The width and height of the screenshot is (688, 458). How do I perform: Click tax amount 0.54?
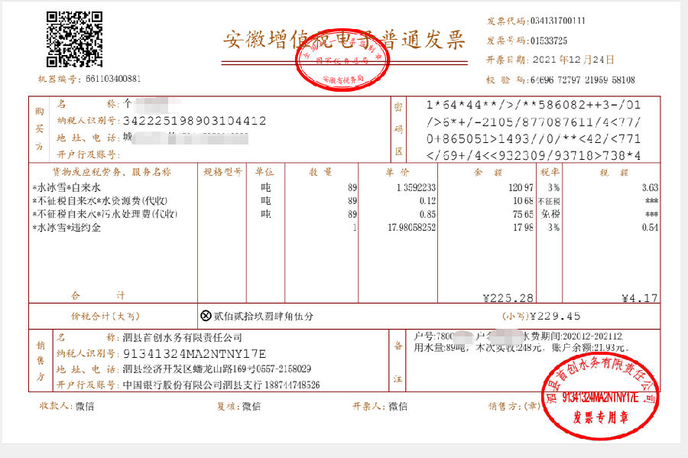(650, 228)
